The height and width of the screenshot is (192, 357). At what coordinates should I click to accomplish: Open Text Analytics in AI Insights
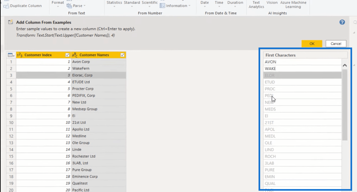click(256, 5)
